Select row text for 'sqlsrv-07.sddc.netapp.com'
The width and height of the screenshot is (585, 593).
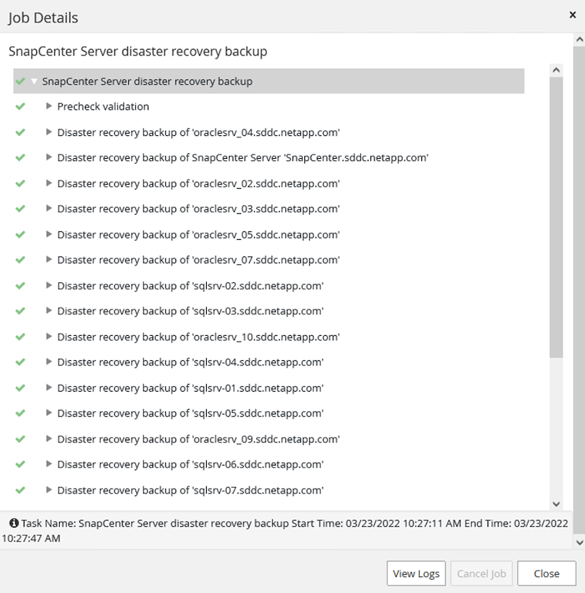point(190,490)
